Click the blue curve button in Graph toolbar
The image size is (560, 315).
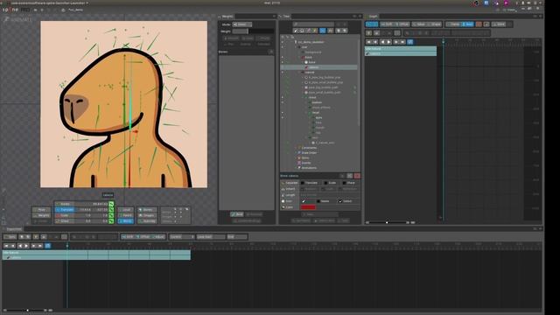tap(467, 24)
